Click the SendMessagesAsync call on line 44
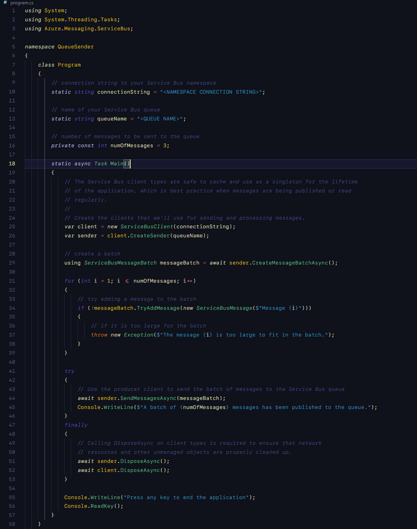417x529 pixels. (147, 398)
